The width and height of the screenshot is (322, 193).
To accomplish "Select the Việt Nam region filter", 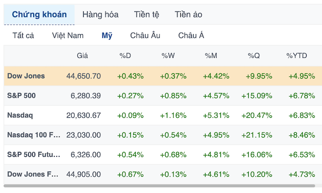I will pyautogui.click(x=68, y=36).
